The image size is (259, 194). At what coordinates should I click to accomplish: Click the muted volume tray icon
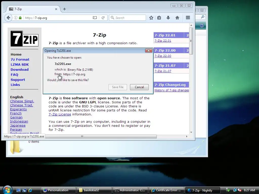(x=239, y=190)
